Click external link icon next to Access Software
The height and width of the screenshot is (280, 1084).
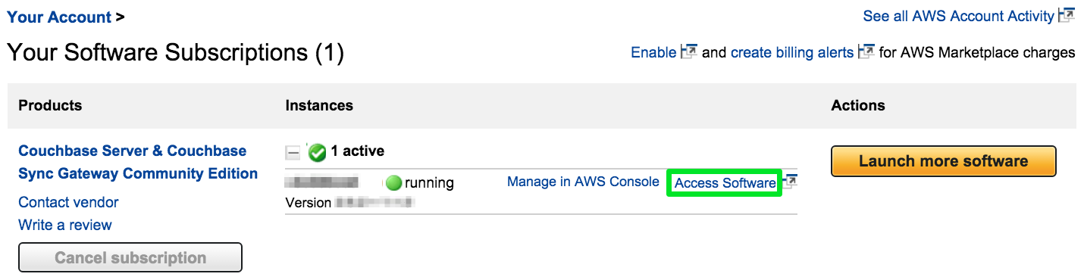tap(791, 182)
